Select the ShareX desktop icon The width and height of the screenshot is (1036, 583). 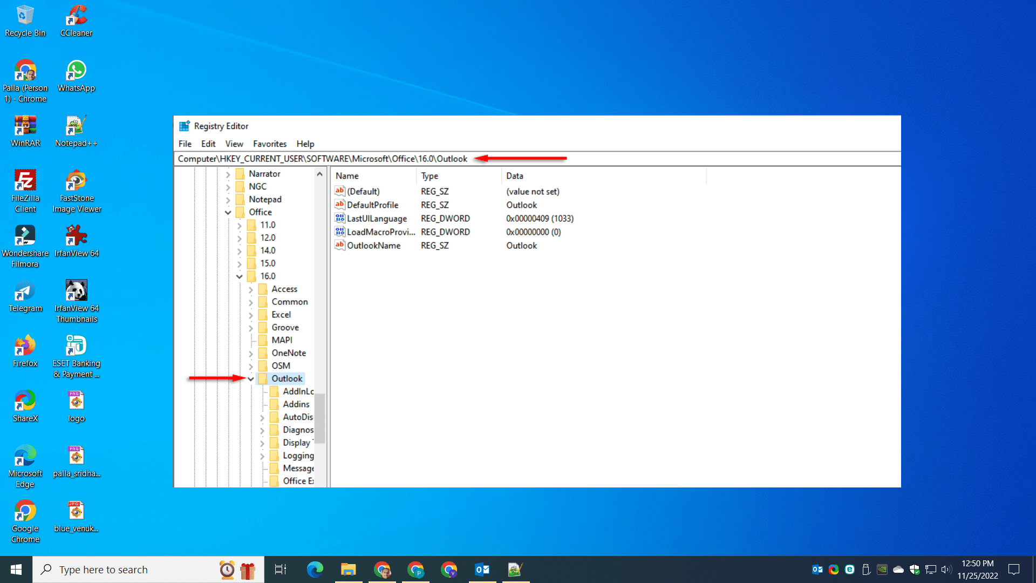[x=25, y=406]
